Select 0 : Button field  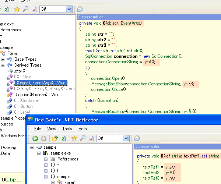pyautogui.click(x=23, y=106)
